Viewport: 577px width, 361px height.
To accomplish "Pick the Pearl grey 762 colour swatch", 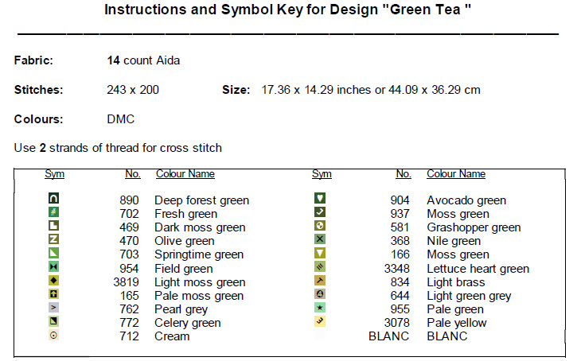I will [x=54, y=308].
